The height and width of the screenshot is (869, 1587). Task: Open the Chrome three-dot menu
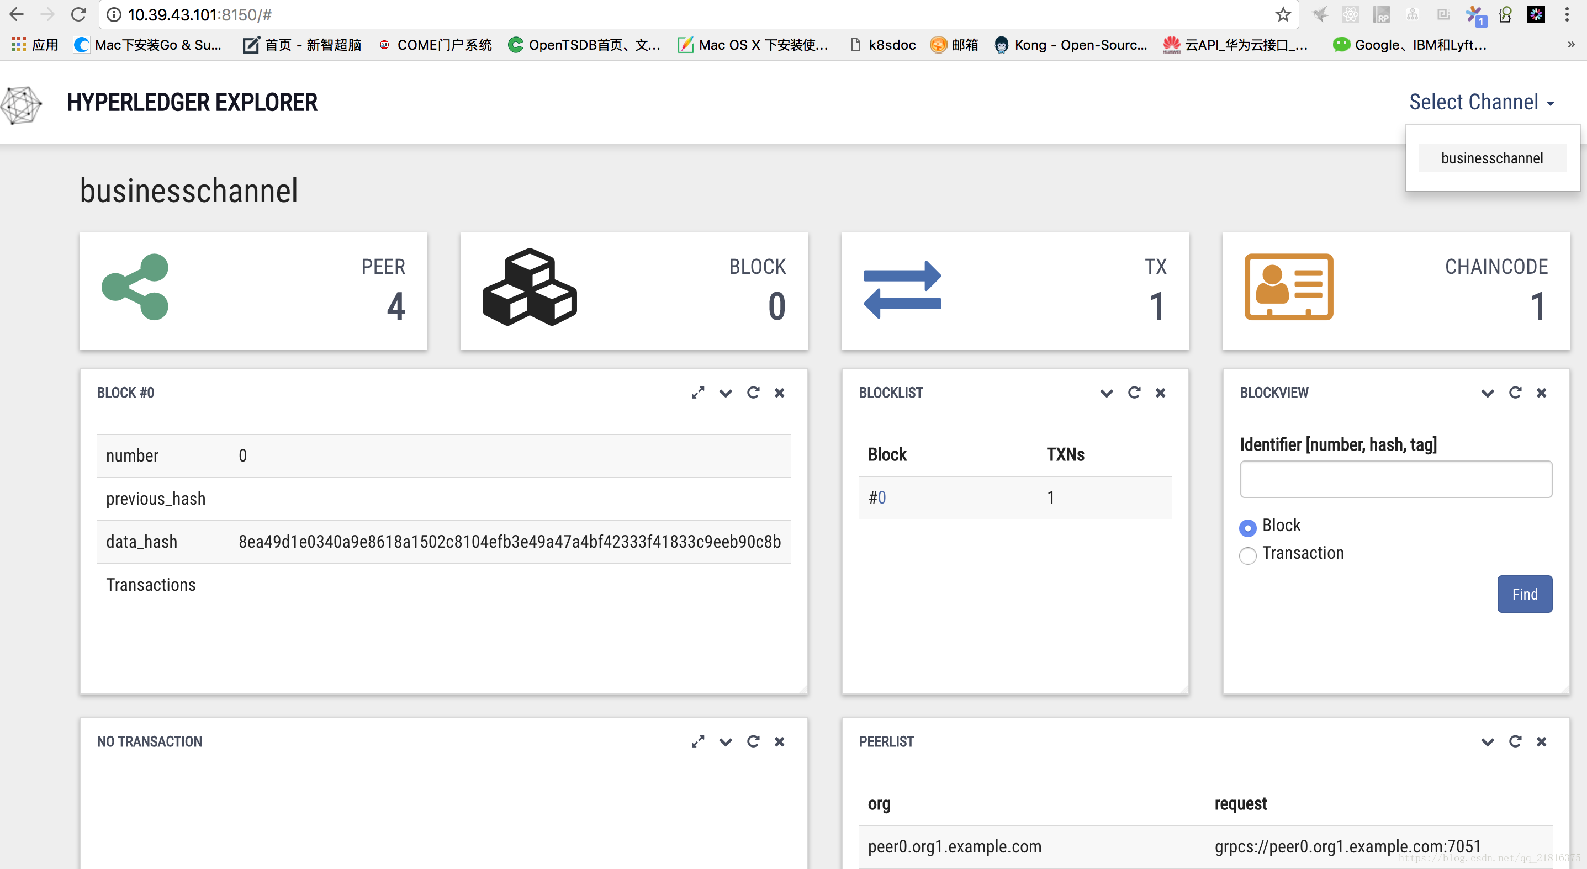[1567, 14]
